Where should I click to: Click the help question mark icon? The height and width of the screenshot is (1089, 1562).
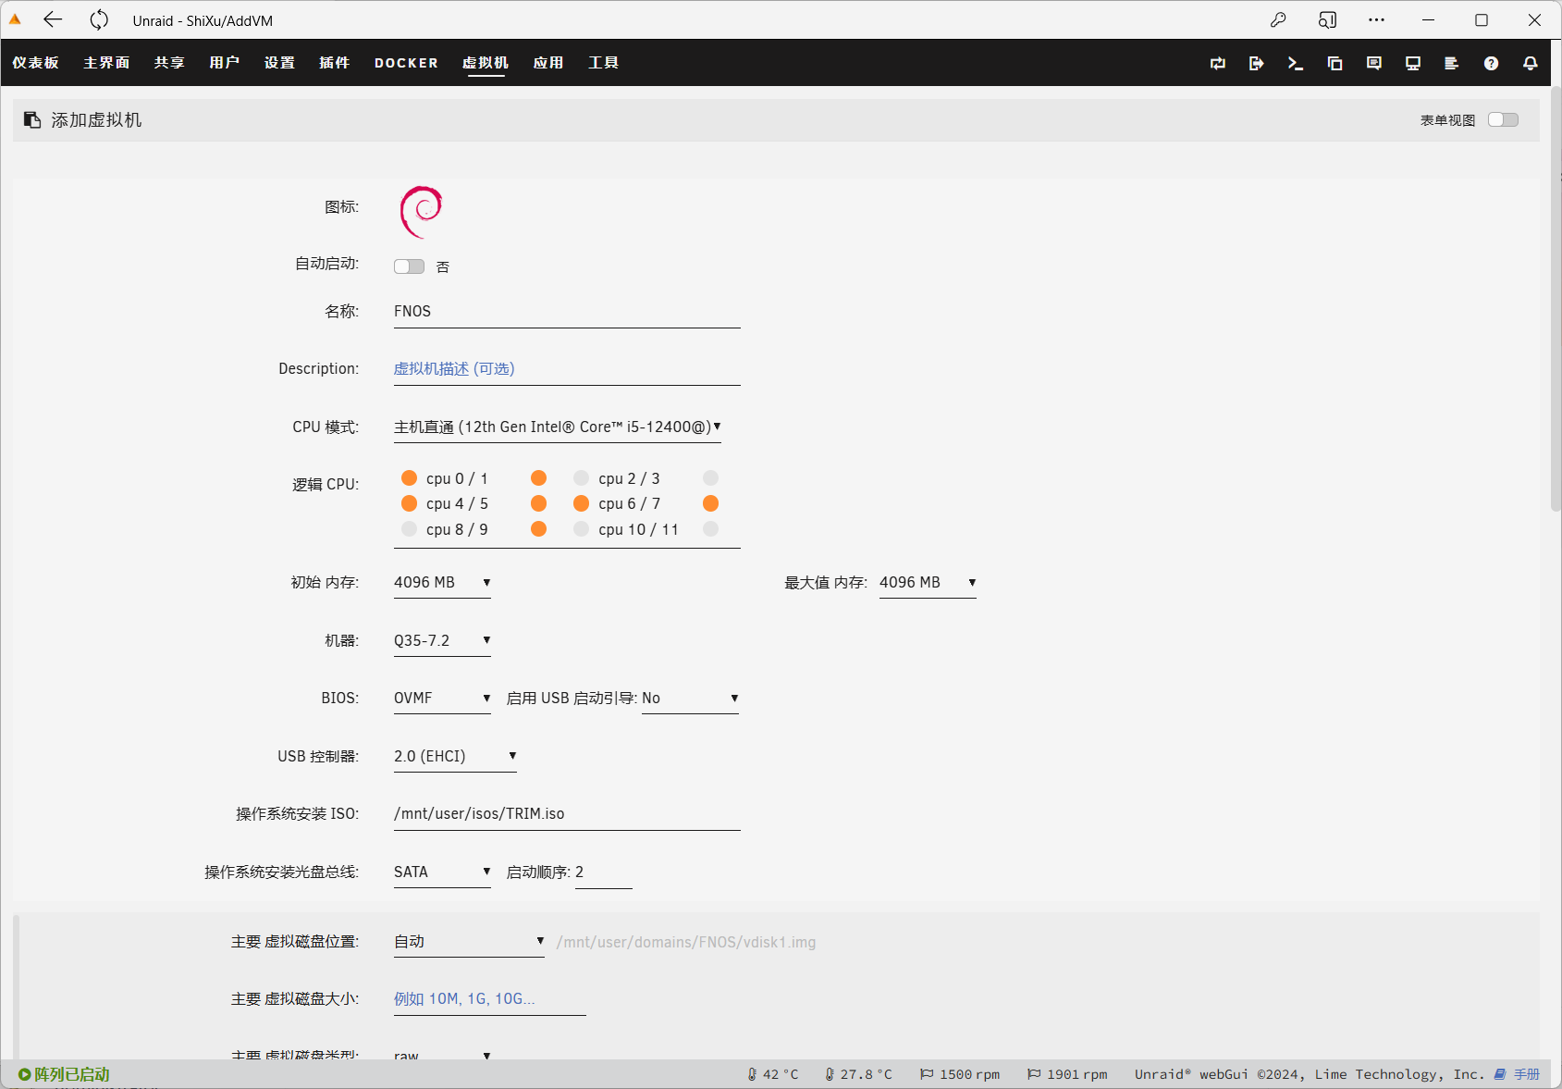tap(1491, 63)
